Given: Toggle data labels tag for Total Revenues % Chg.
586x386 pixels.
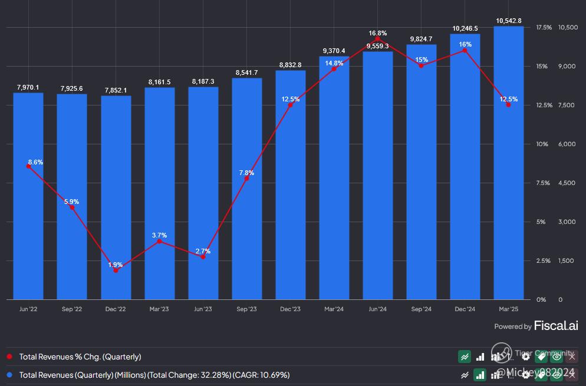Looking at the screenshot, I should pyautogui.click(x=541, y=357).
